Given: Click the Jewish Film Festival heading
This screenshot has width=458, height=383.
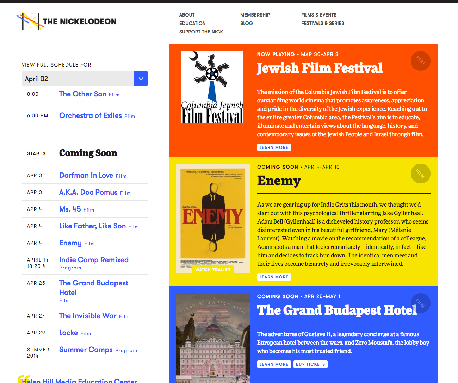Looking at the screenshot, I should pyautogui.click(x=320, y=68).
